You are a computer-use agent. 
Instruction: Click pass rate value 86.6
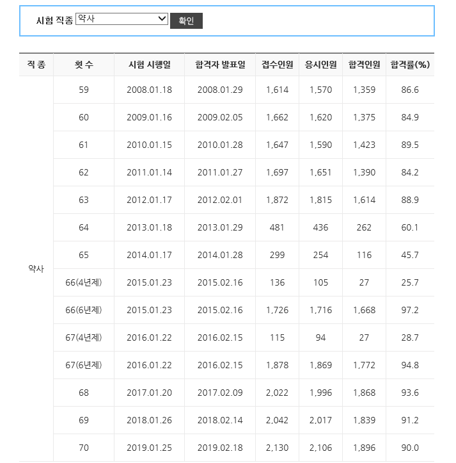click(410, 90)
